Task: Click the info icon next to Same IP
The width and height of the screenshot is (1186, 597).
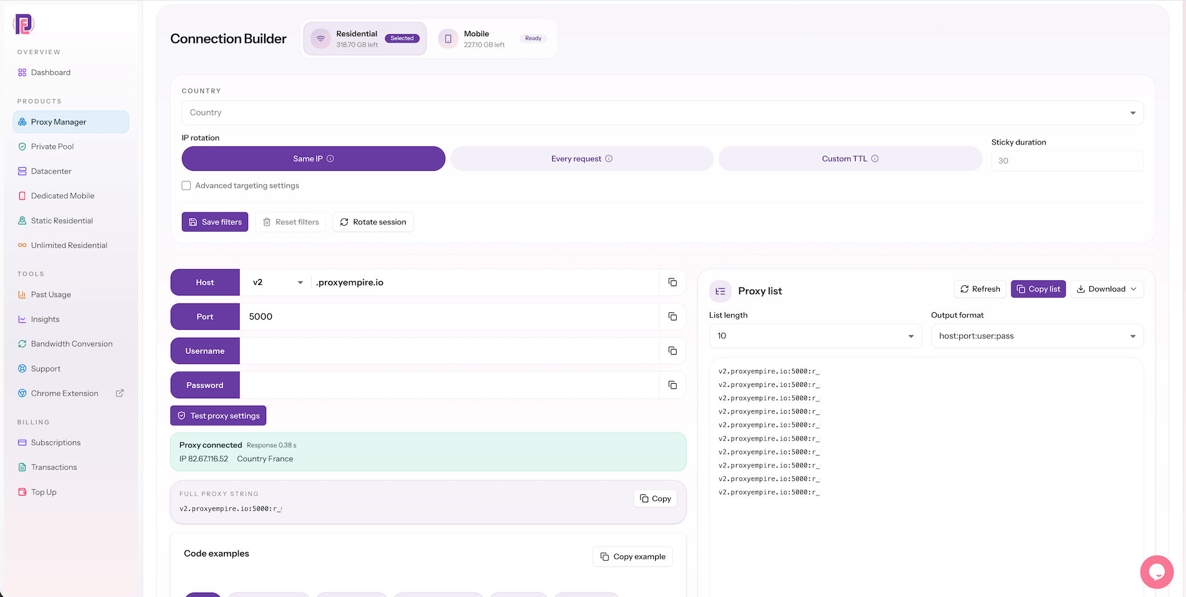Action: 330,159
